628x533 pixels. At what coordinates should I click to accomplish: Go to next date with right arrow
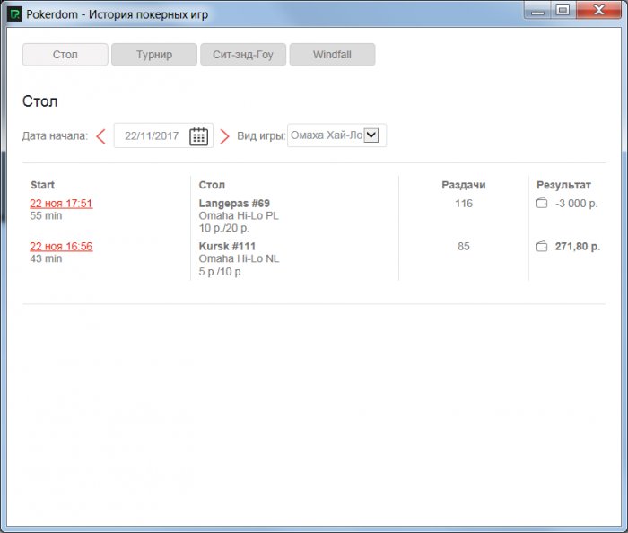[224, 136]
